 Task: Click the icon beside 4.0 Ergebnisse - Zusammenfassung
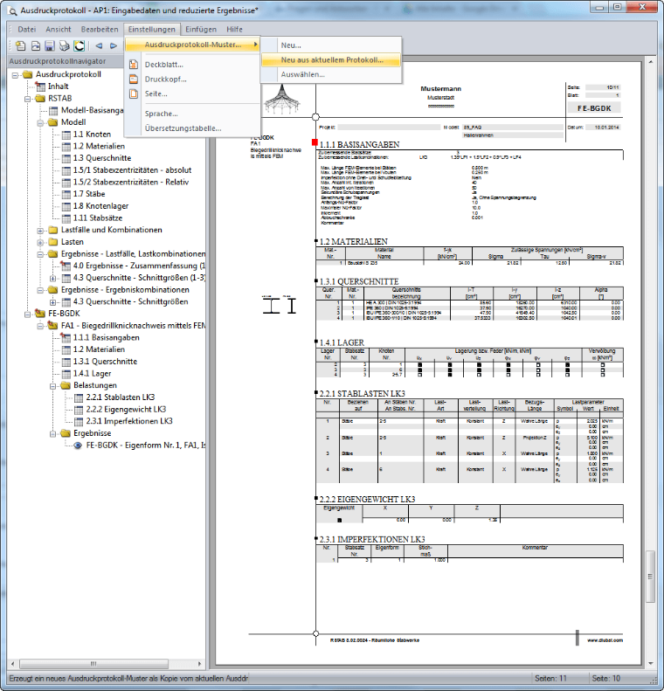coord(66,266)
